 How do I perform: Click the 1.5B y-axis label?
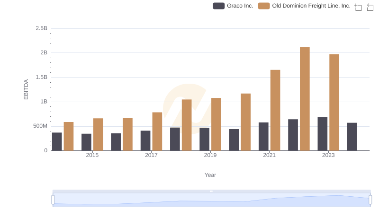click(42, 77)
